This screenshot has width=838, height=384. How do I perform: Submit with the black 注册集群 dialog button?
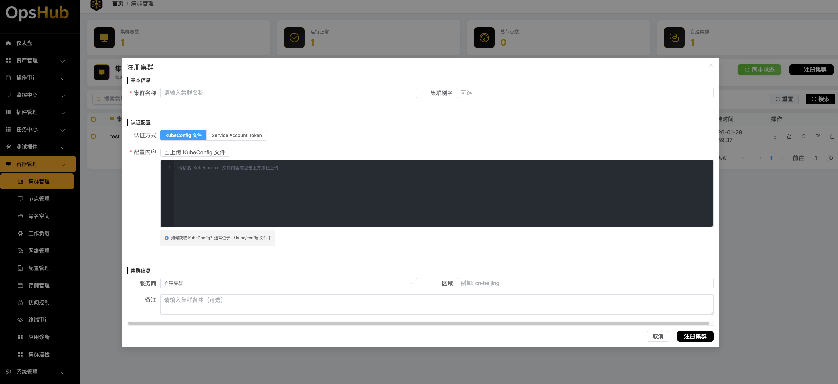pyautogui.click(x=695, y=336)
